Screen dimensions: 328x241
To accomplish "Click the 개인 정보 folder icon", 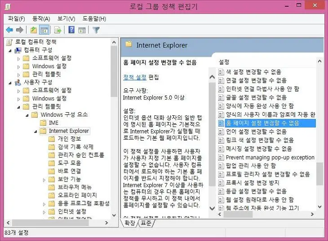I will [52, 139].
